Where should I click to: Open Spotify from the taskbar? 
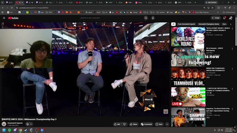[9, 130]
